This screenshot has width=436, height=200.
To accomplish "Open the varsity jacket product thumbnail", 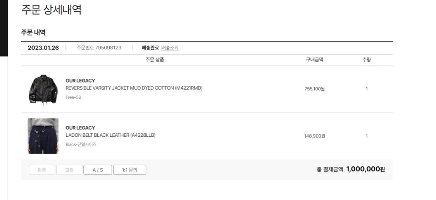I will pyautogui.click(x=43, y=89).
